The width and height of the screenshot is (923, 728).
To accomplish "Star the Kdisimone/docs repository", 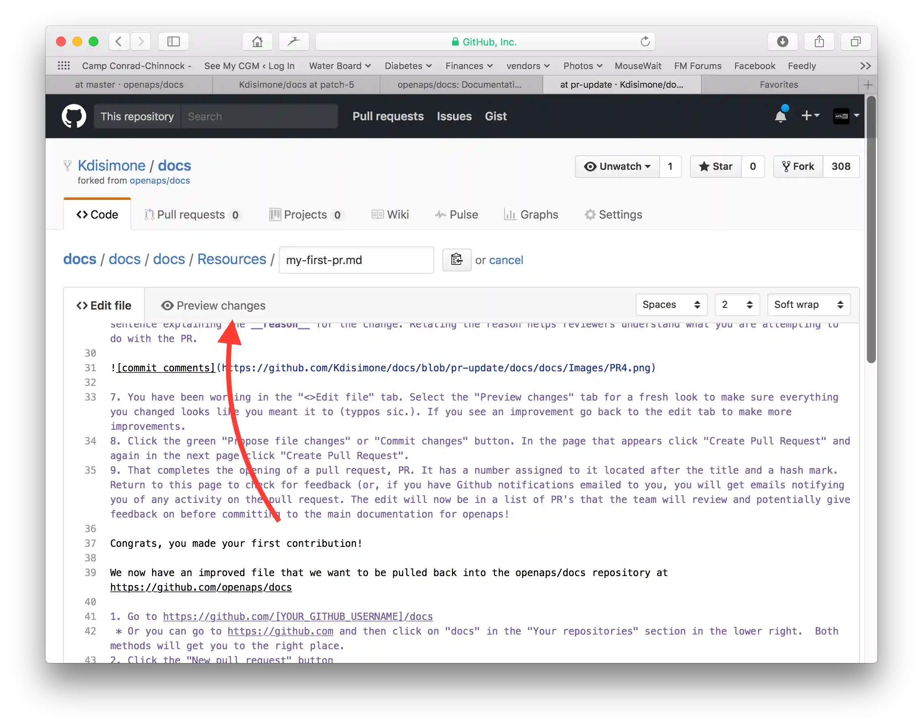I will click(x=716, y=166).
